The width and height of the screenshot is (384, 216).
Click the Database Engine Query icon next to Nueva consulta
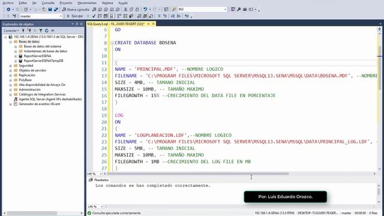click(x=94, y=10)
